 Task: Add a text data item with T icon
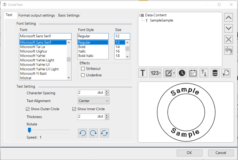pyautogui.click(x=143, y=73)
